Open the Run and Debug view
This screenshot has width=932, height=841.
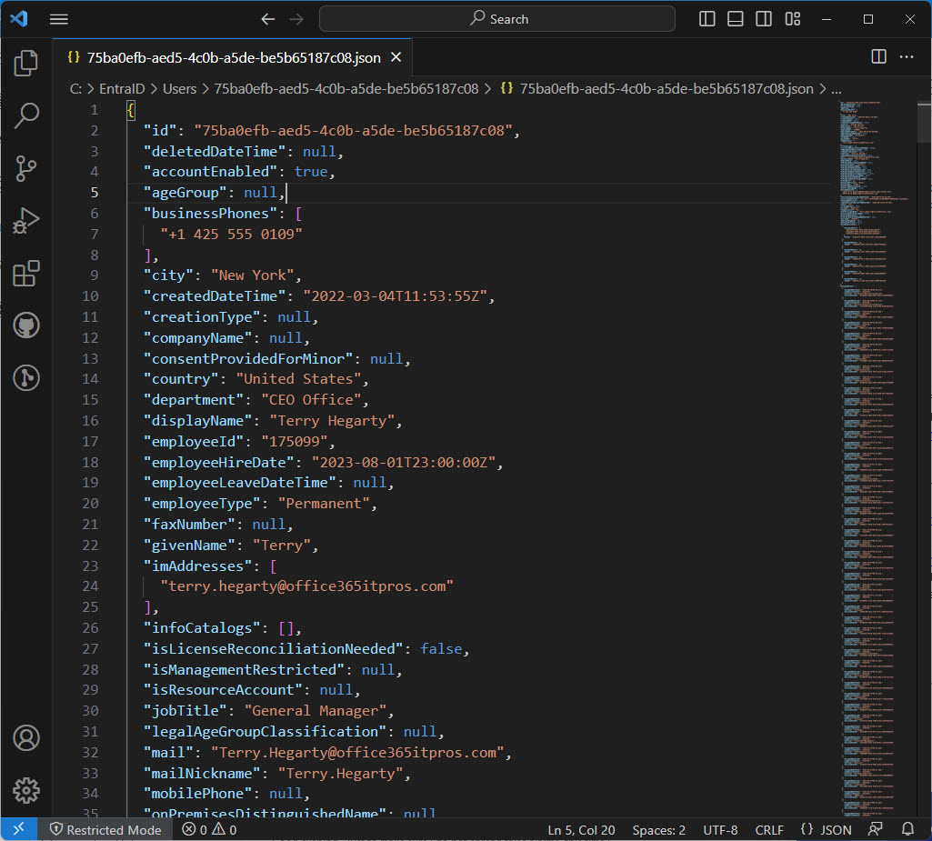pos(26,221)
